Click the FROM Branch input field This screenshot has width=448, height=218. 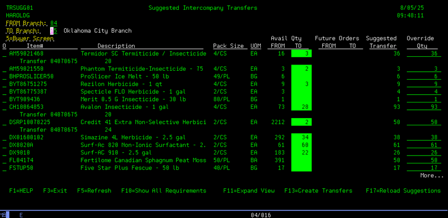click(54, 23)
